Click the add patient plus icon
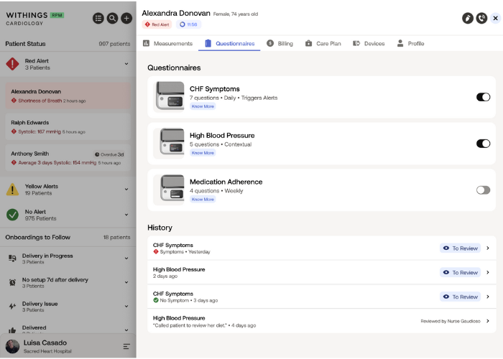Screen dimensions: 503x359 click(x=126, y=18)
